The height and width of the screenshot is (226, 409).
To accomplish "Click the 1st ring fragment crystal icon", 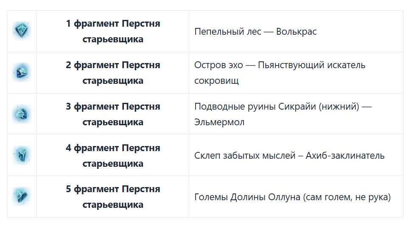I will [x=21, y=31].
